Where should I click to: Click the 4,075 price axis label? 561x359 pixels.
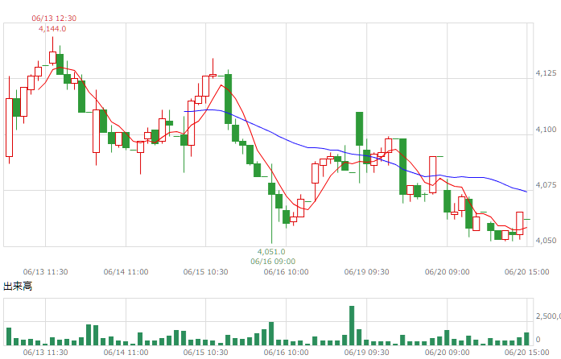[546, 184]
